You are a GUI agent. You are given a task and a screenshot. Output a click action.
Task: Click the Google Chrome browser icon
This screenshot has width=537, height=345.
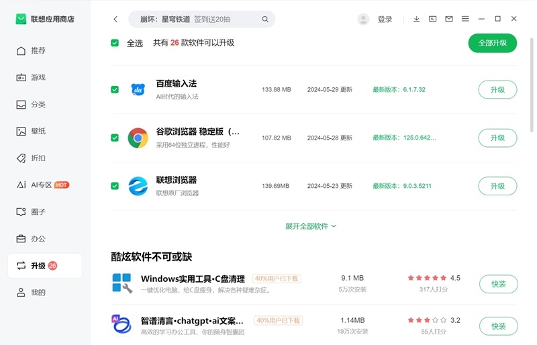[138, 138]
